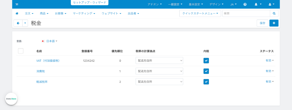Click the ステータス column header
The image size is (292, 110).
tap(267, 51)
